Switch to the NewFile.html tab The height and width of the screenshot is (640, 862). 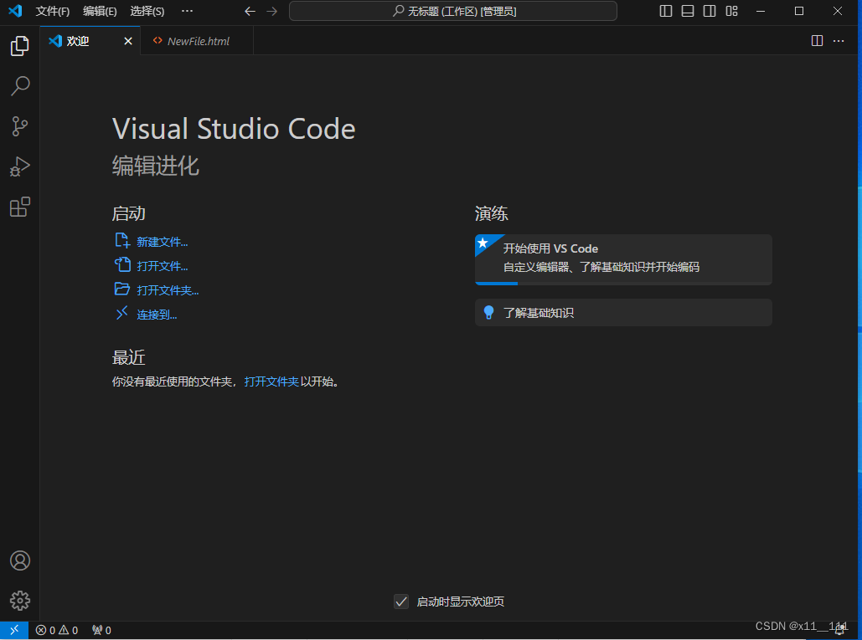coord(197,41)
